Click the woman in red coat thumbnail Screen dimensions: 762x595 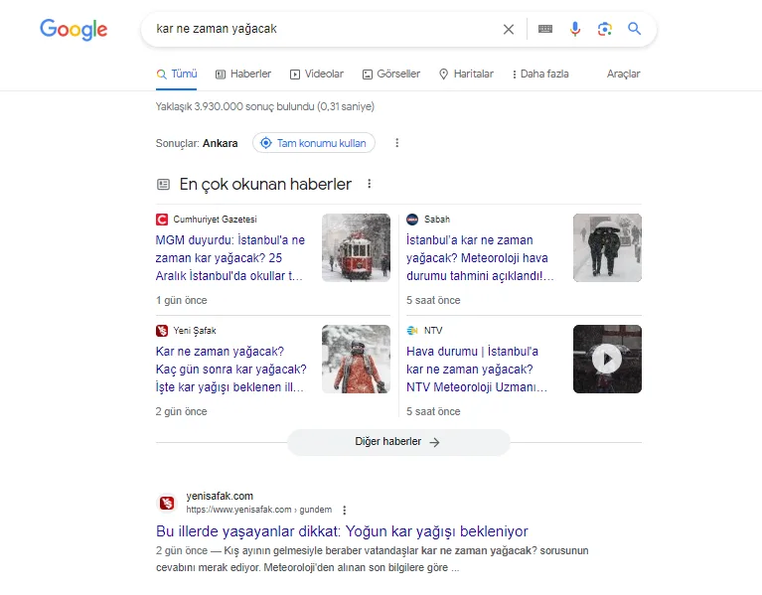point(357,359)
